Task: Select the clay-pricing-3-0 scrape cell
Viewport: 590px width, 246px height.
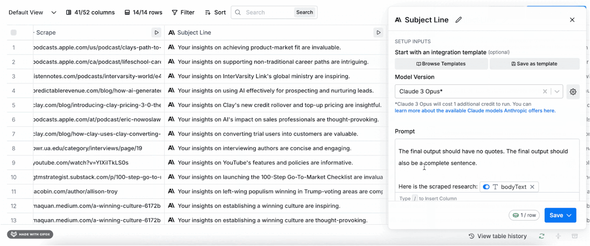Action: click(x=98, y=105)
